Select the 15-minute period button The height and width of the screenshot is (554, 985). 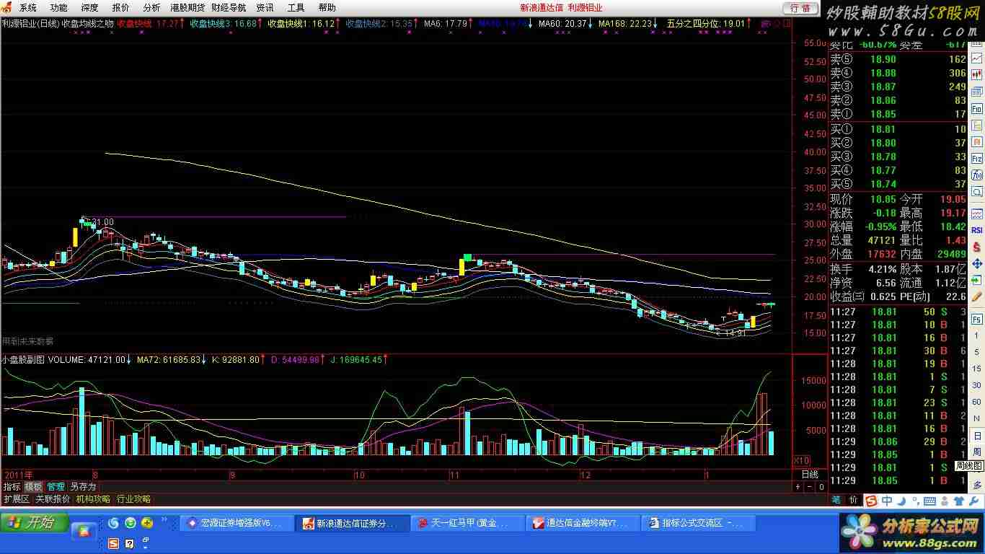tap(977, 369)
